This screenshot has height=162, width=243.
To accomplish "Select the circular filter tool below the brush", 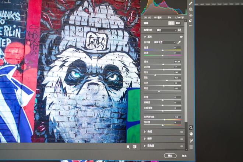I will [x=191, y=9].
